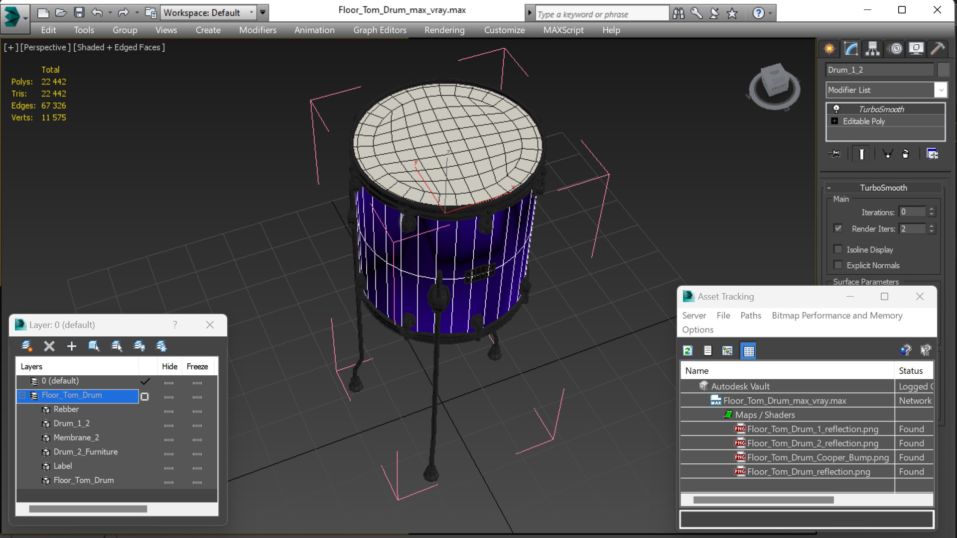Viewport: 957px width, 538px height.
Task: Open Bitmap Performance and Memory menu
Action: pos(837,316)
